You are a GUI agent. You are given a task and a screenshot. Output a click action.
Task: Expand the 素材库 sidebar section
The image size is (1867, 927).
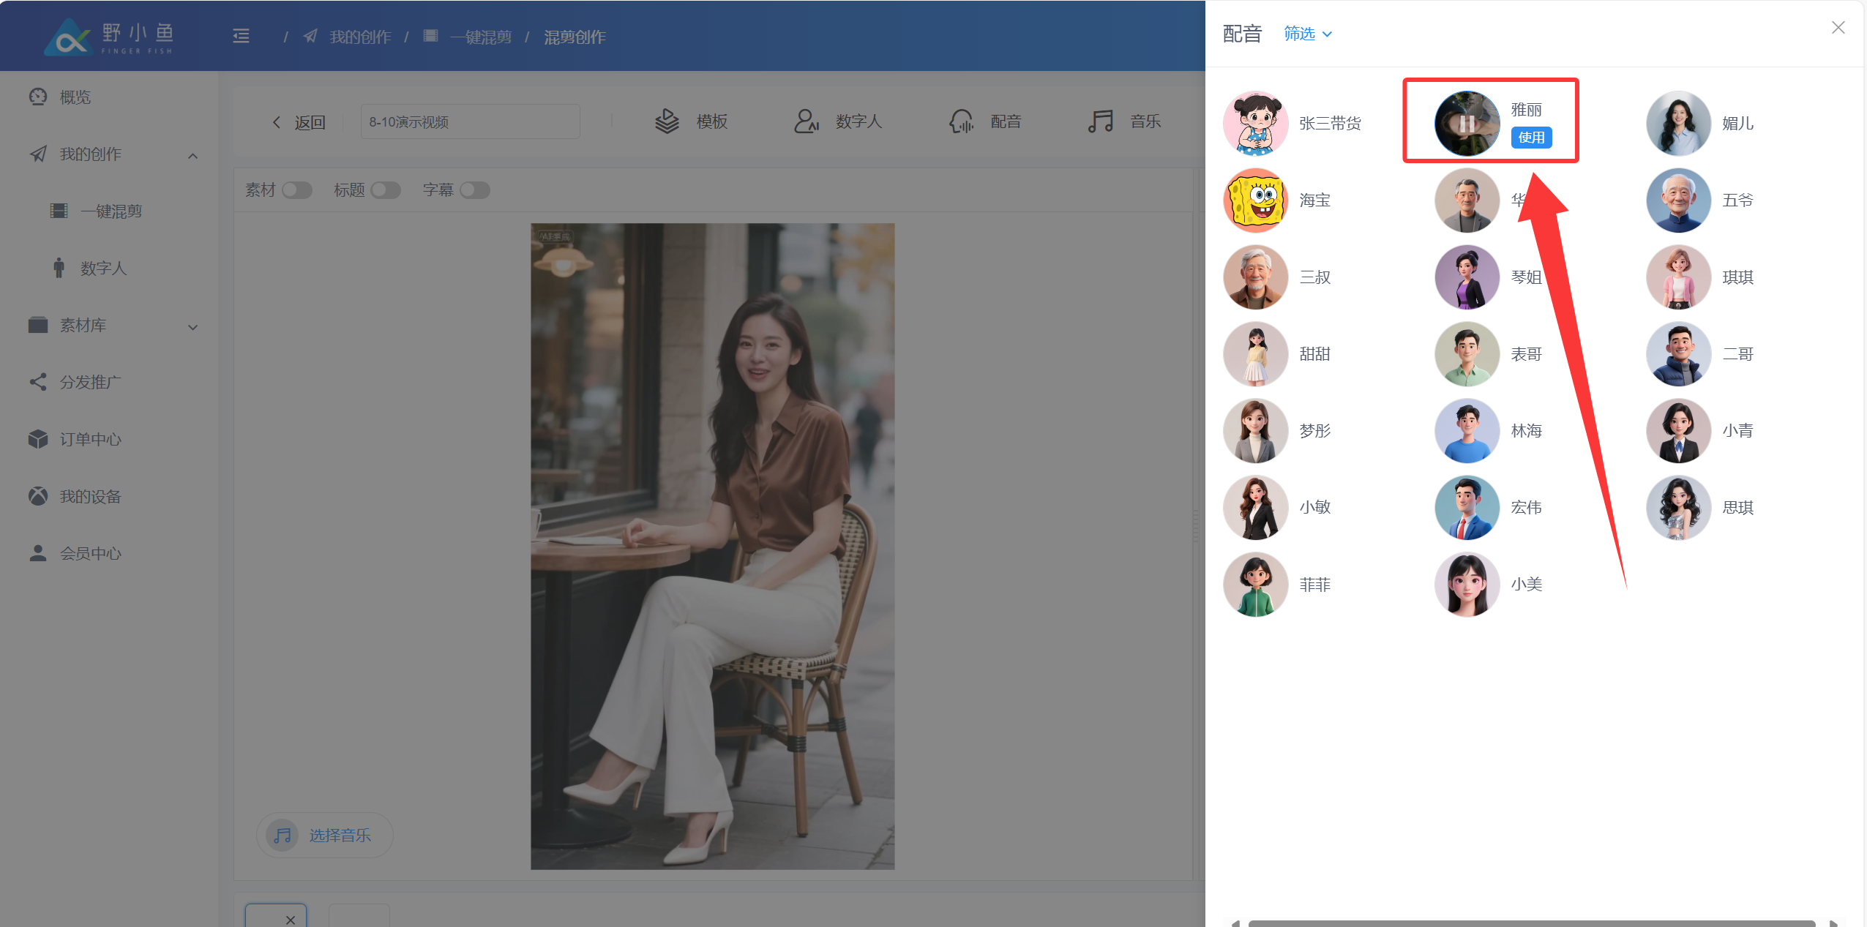(192, 326)
